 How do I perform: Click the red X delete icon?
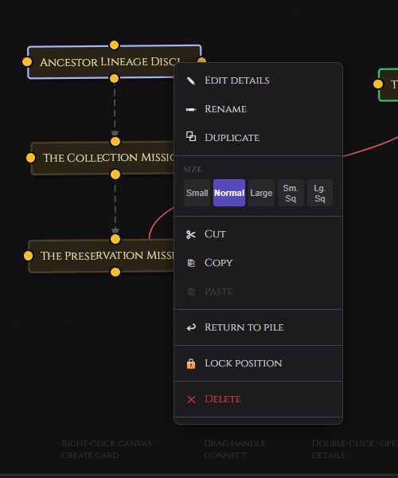(x=191, y=399)
